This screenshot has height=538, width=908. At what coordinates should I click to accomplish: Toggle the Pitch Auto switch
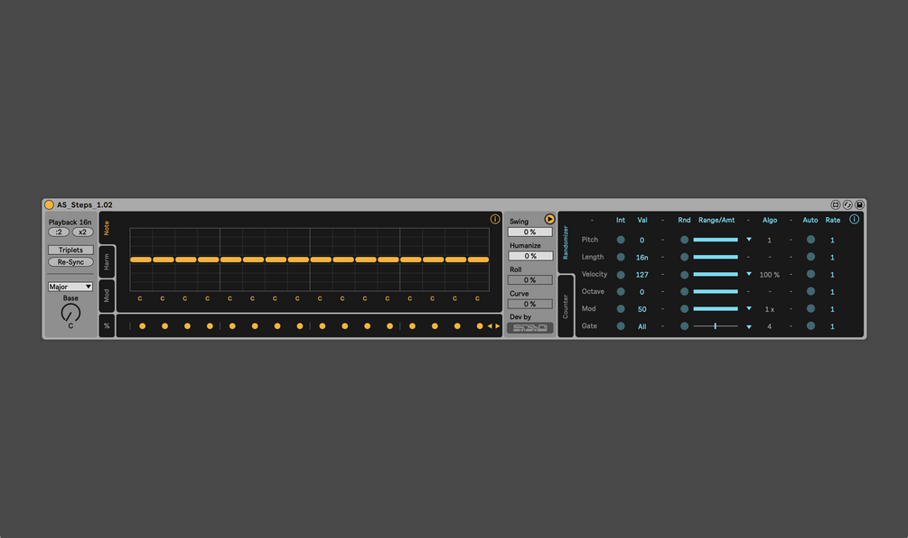coord(810,240)
